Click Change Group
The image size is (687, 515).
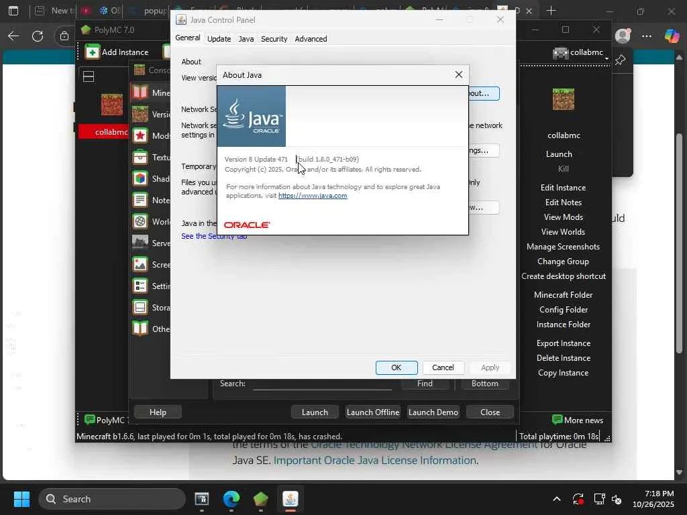click(x=563, y=262)
